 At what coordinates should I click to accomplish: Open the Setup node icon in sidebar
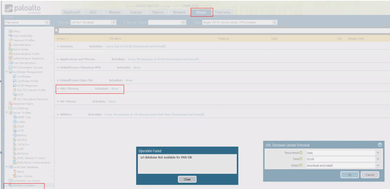[10, 31]
